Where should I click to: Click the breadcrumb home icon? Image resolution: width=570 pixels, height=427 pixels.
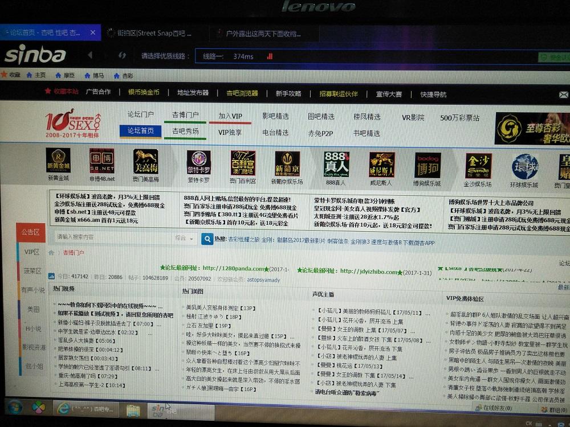pos(51,252)
